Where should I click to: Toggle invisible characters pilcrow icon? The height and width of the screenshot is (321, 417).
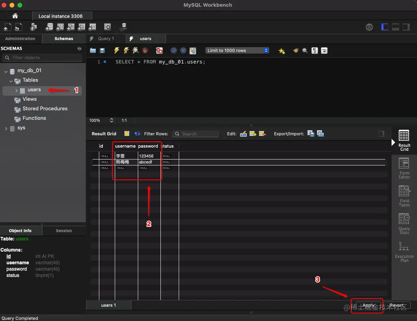tap(315, 50)
